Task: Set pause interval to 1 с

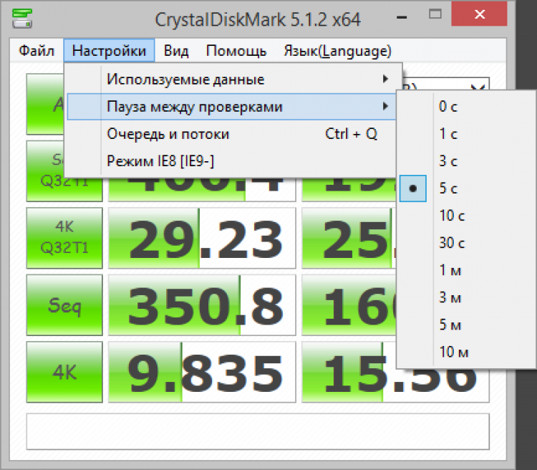Action: [467, 133]
